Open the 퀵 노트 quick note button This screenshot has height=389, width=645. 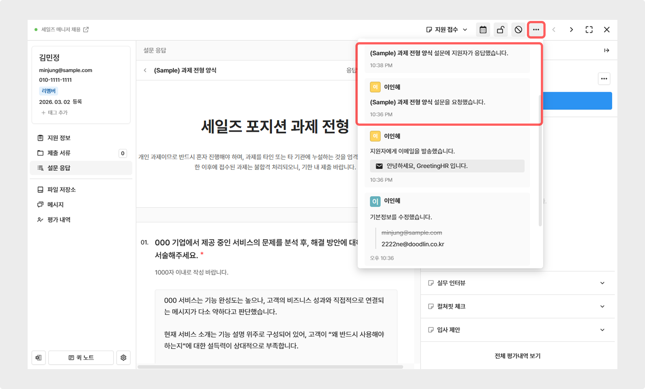(x=81, y=358)
